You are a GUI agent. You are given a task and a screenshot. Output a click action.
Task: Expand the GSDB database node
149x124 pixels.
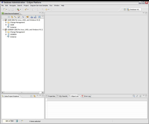(6, 25)
